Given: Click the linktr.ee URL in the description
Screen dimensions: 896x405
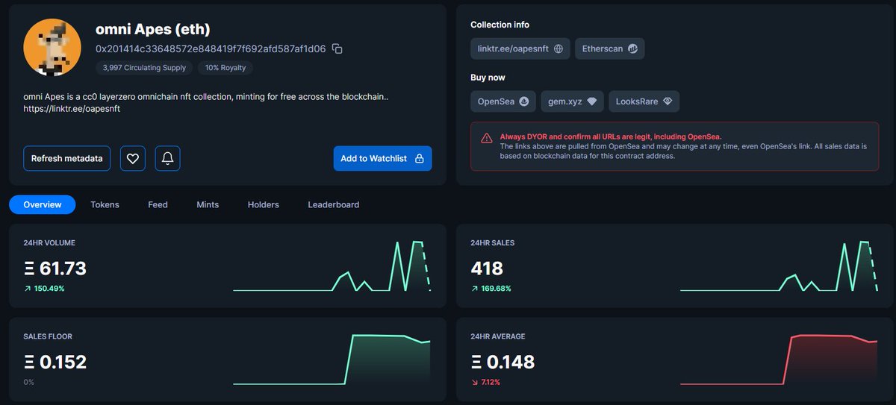Looking at the screenshot, I should 72,109.
